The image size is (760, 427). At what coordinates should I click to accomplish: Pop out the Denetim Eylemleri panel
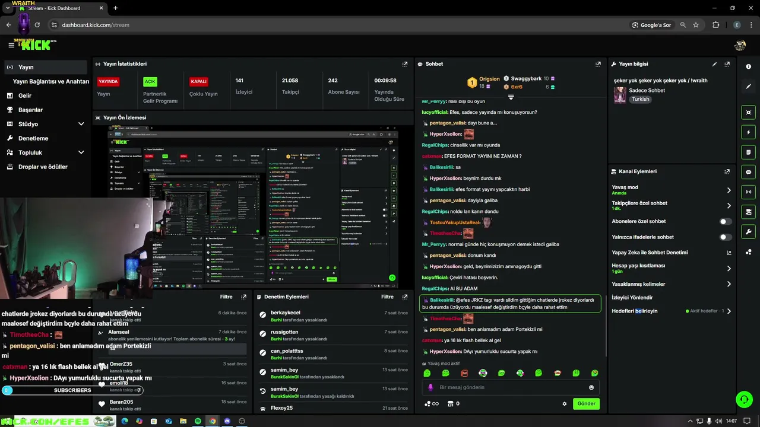[x=405, y=297]
